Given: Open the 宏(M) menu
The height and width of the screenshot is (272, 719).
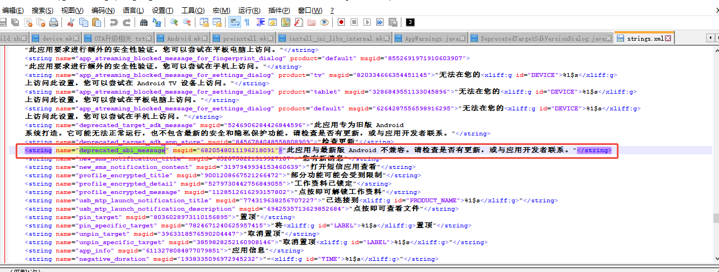Looking at the screenshot, I should (x=222, y=11).
